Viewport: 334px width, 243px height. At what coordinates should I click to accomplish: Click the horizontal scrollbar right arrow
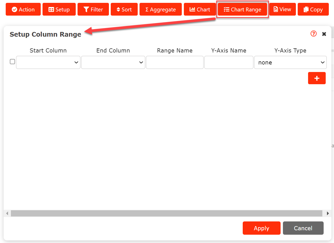[328, 213]
